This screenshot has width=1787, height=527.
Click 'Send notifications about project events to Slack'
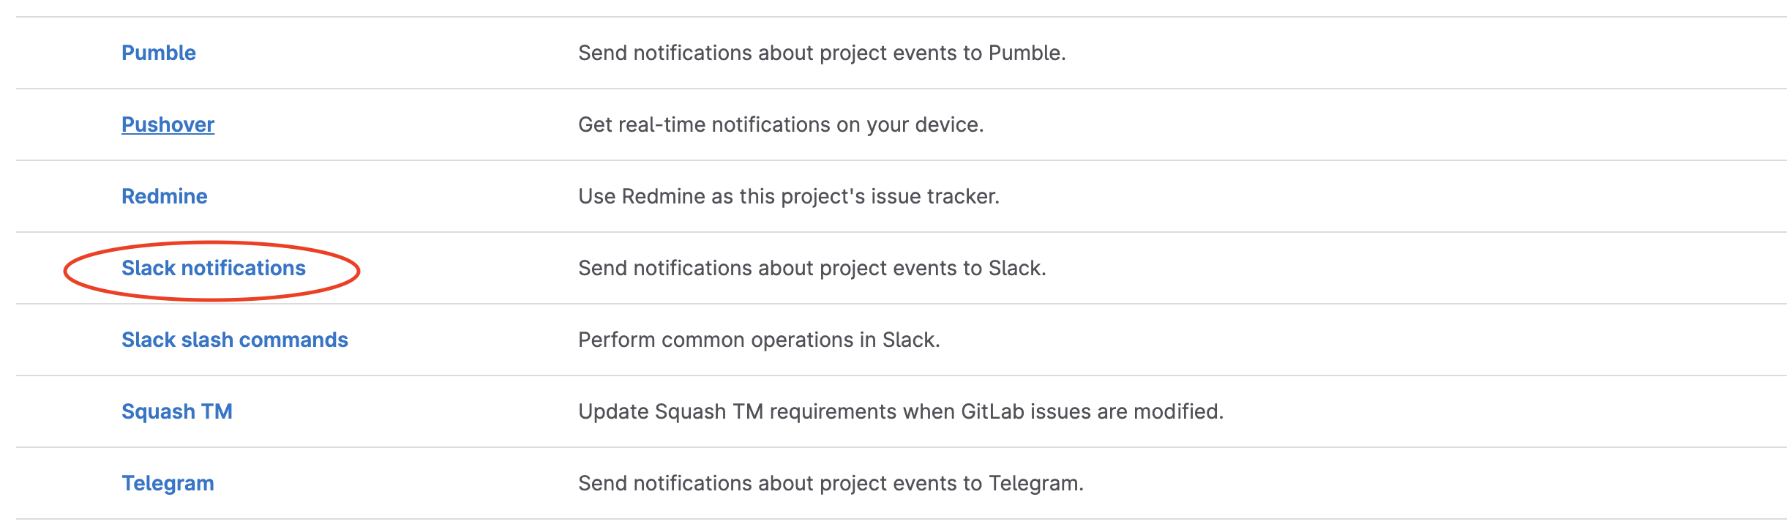click(x=812, y=268)
